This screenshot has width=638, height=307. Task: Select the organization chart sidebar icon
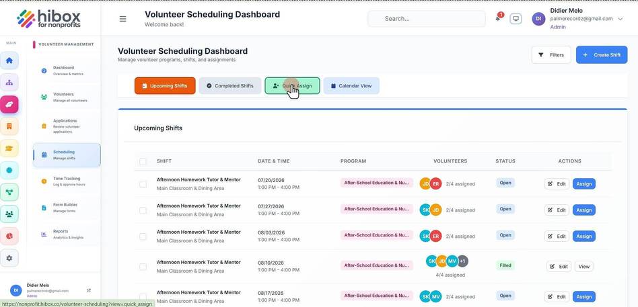[x=9, y=83]
